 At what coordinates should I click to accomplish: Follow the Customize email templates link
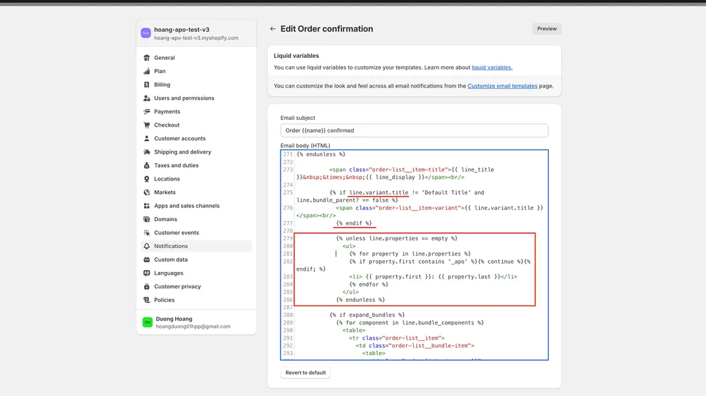click(502, 86)
